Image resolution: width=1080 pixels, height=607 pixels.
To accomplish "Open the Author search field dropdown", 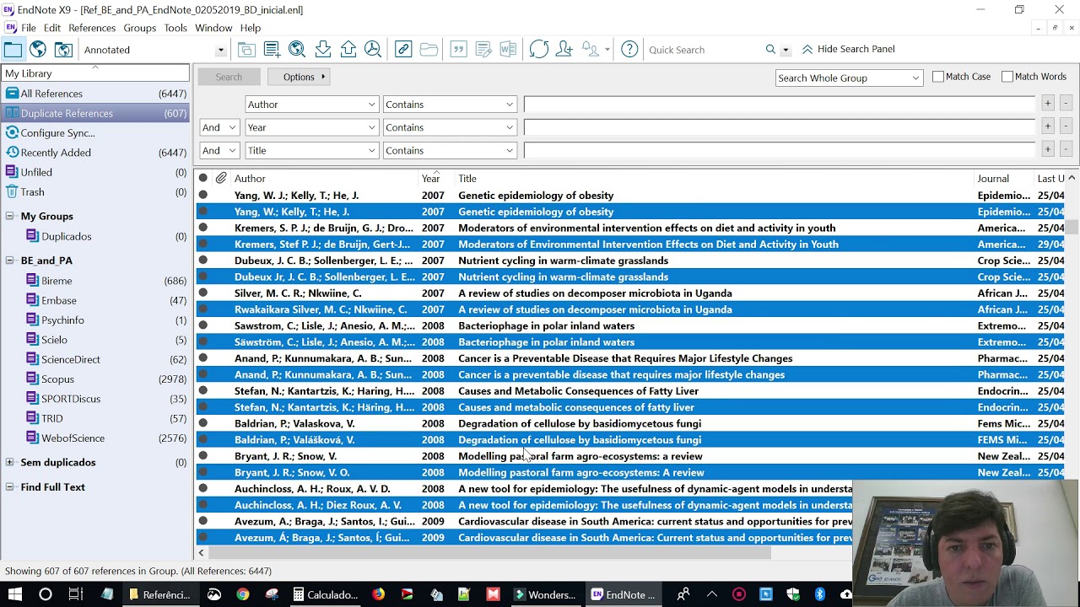I will tap(371, 105).
